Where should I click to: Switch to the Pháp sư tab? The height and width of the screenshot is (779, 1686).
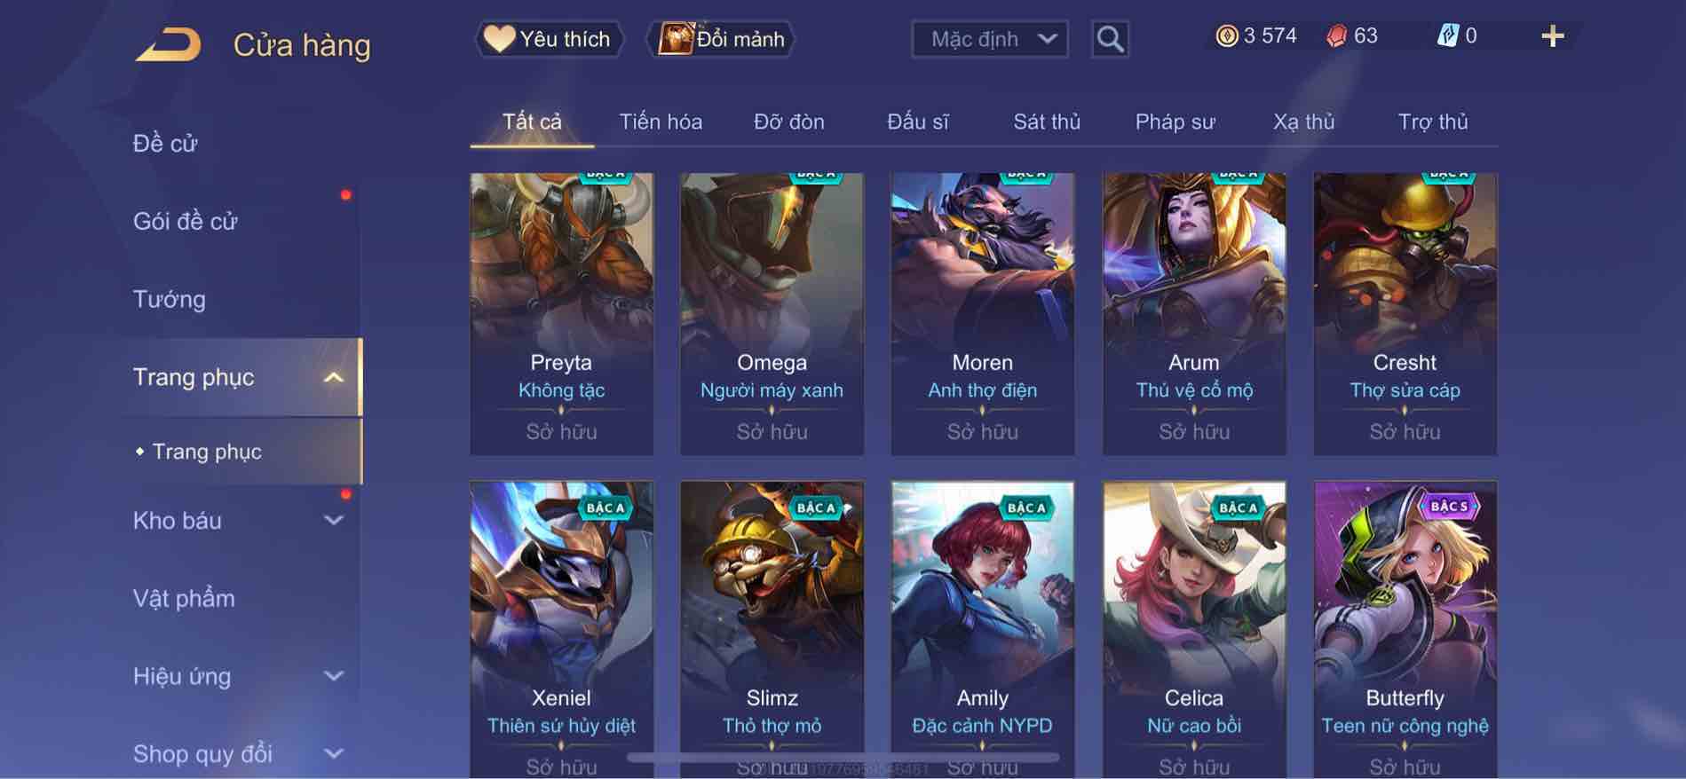1175,122
